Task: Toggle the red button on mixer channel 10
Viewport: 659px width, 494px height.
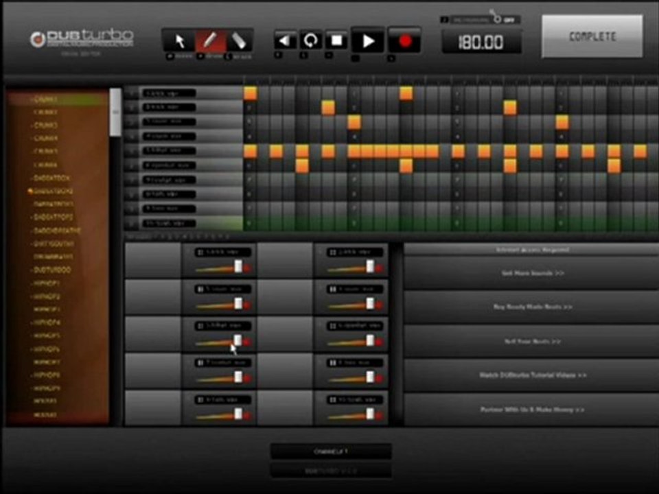Action: tap(379, 416)
